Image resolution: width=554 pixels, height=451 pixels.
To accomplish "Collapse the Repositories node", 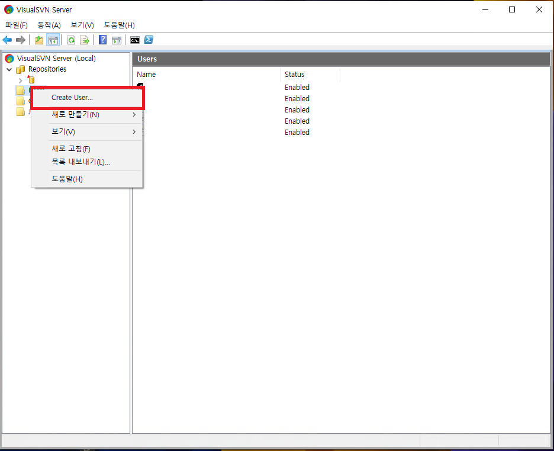I will 9,69.
